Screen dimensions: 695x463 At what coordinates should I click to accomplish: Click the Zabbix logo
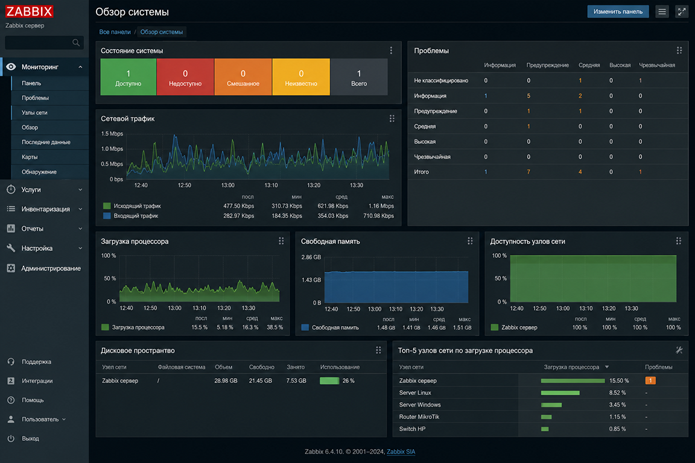point(29,11)
